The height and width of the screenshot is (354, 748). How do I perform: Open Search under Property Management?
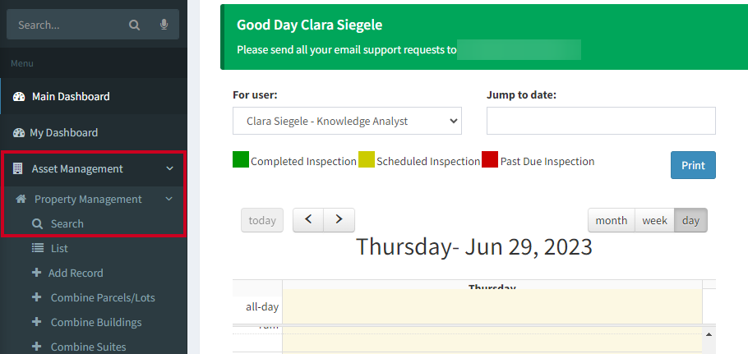[x=67, y=223]
